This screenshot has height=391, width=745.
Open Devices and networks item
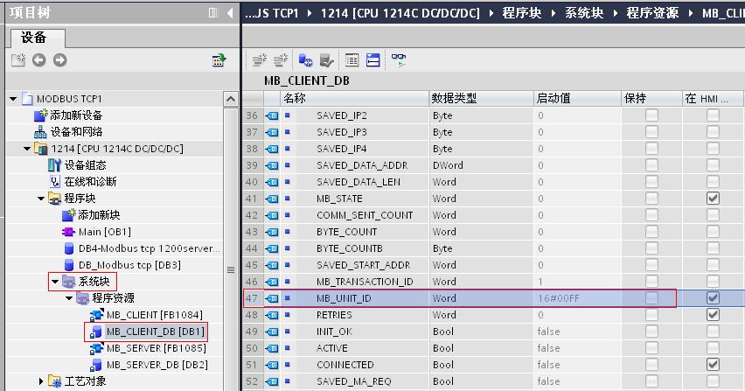pos(76,131)
